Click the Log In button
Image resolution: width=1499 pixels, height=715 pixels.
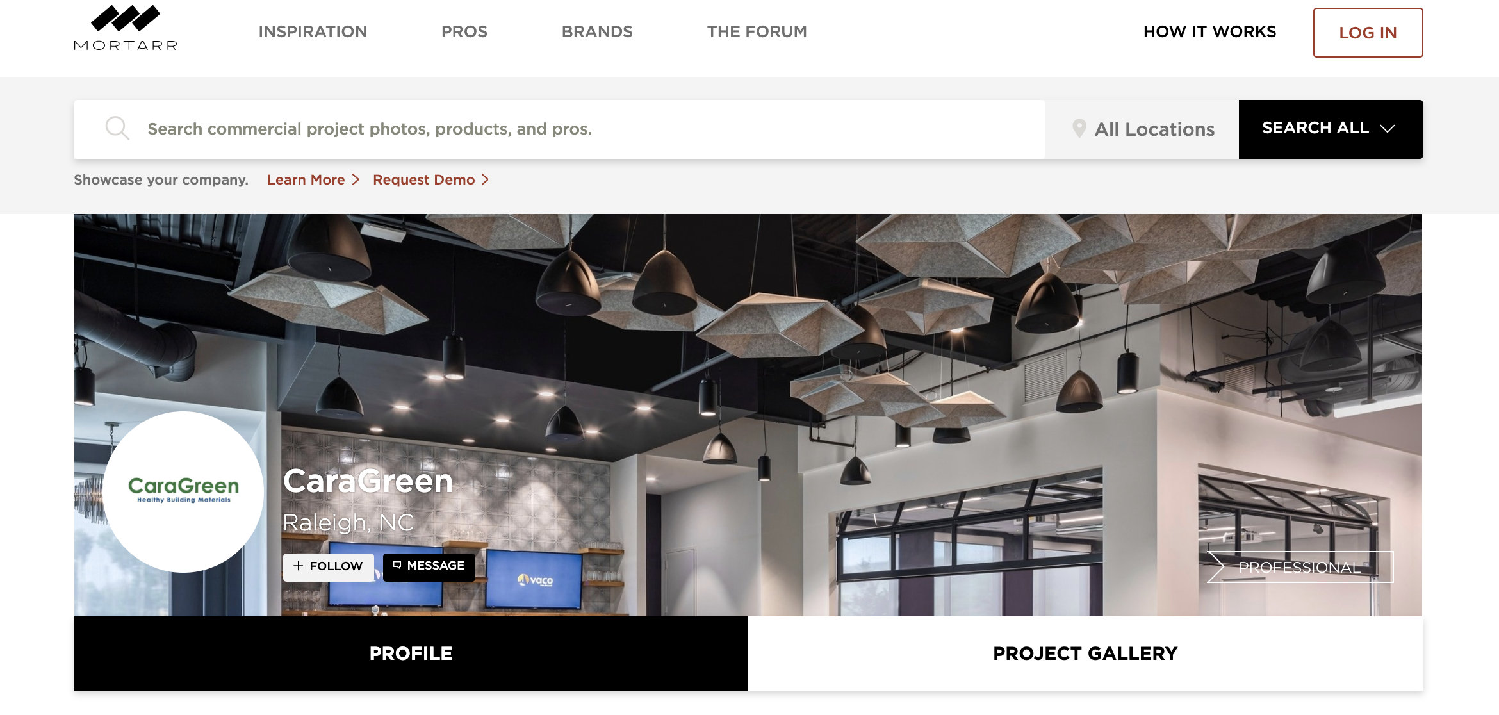click(1368, 33)
